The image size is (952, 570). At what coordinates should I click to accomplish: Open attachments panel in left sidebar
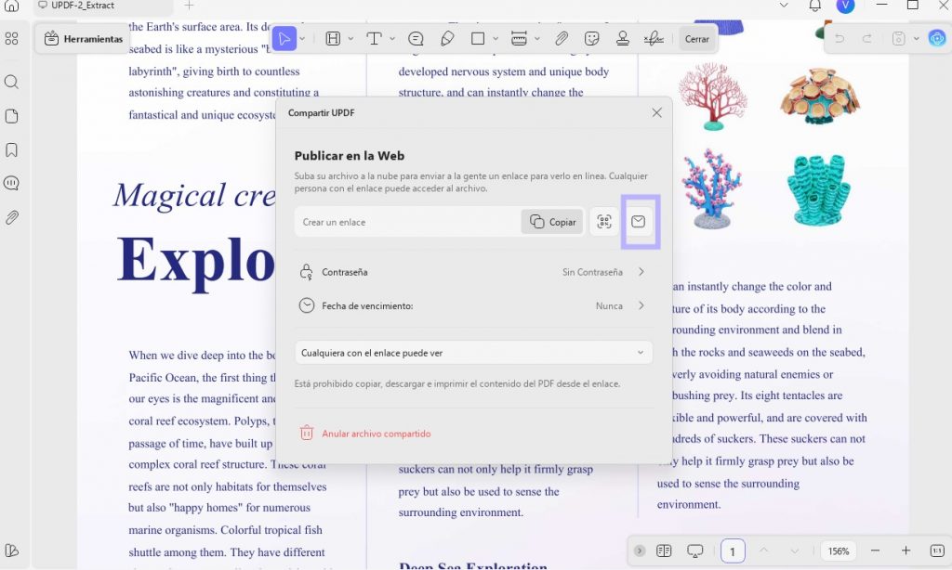tap(11, 217)
